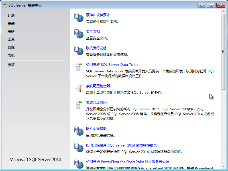Screen dimensions: 228x171
Task: Click the SQL Server 安装中心 title bar icon
Action: pyautogui.click(x=5, y=5)
